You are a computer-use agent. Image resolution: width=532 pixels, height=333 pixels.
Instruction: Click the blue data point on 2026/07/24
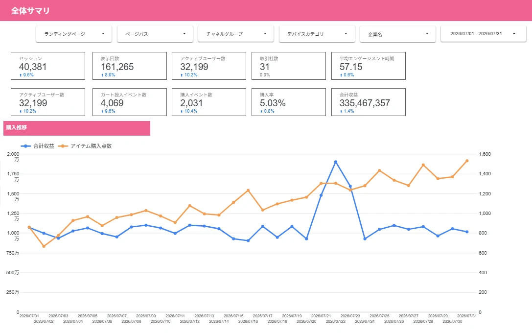[x=365, y=238]
